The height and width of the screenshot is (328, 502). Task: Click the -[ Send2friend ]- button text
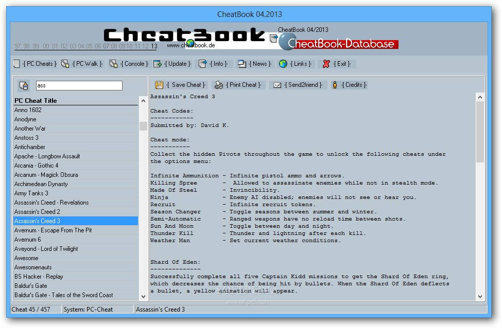point(303,85)
